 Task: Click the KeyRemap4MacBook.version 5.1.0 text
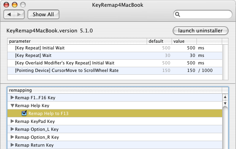pos(50,31)
